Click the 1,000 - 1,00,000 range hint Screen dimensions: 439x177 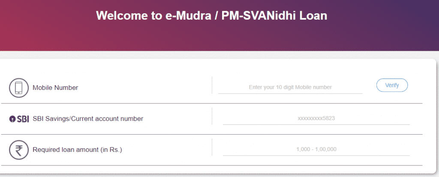click(x=316, y=150)
